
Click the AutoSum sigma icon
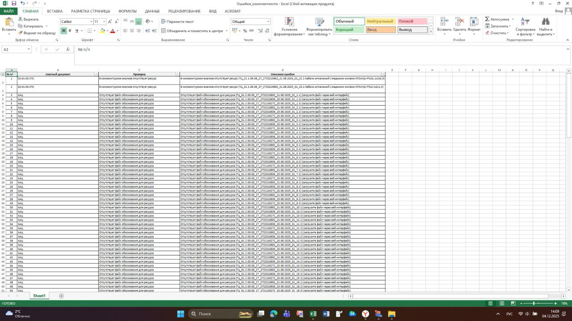tap(487, 19)
